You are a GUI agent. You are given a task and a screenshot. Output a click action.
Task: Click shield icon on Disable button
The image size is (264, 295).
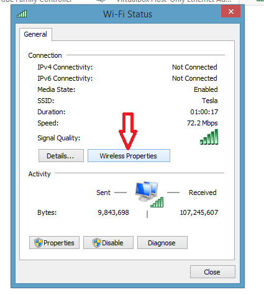click(x=97, y=243)
